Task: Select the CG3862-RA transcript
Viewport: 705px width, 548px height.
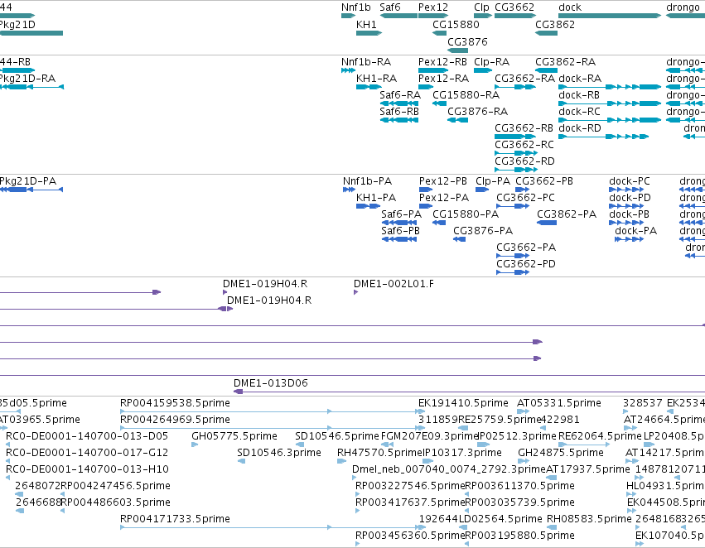Action: (546, 70)
